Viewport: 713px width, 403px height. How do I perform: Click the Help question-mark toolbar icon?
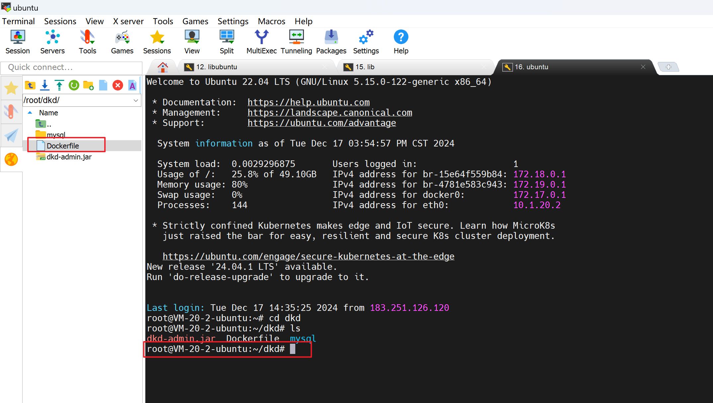point(401,42)
